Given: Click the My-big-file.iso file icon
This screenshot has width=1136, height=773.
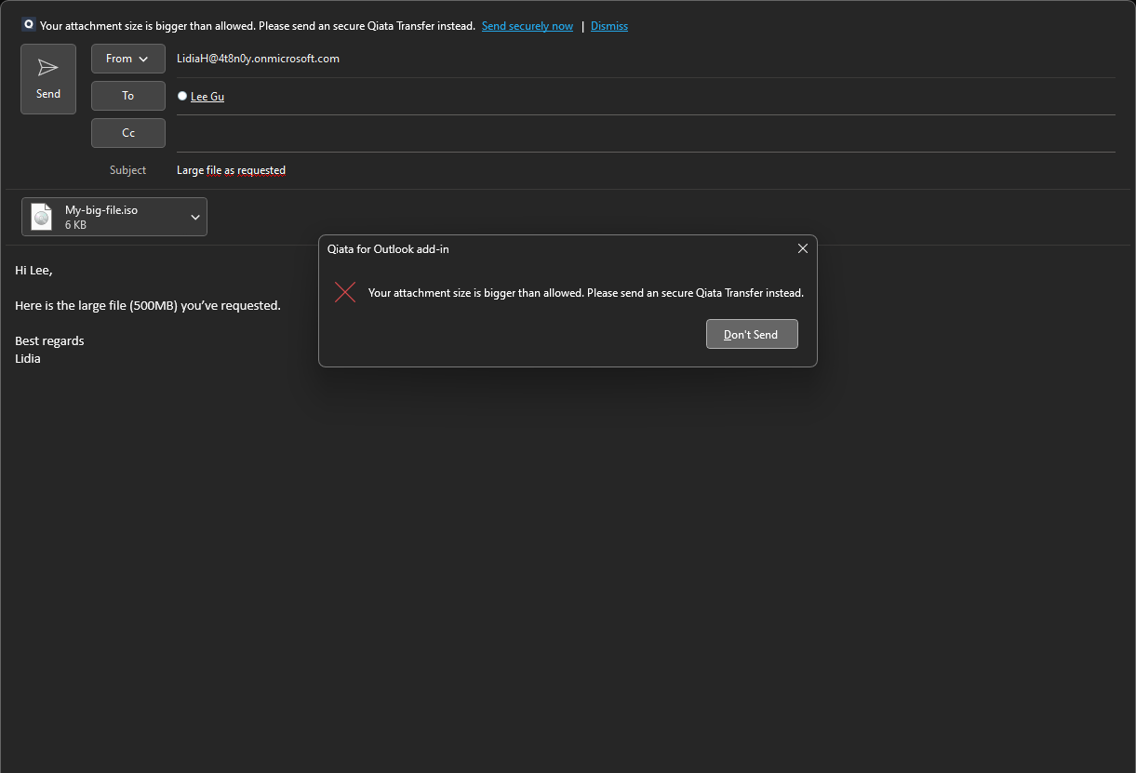Looking at the screenshot, I should click(42, 217).
